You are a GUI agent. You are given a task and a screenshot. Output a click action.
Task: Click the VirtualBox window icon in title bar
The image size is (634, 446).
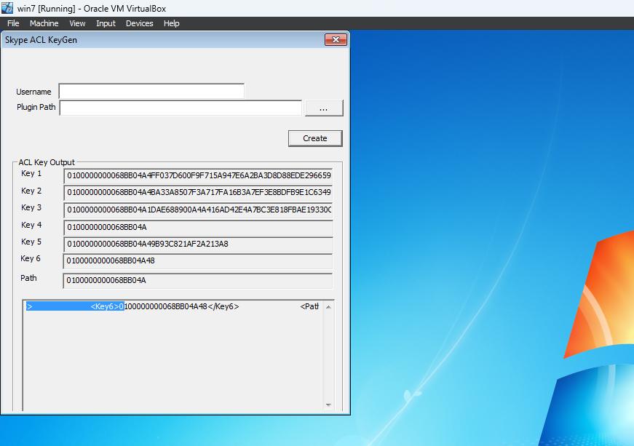7,8
